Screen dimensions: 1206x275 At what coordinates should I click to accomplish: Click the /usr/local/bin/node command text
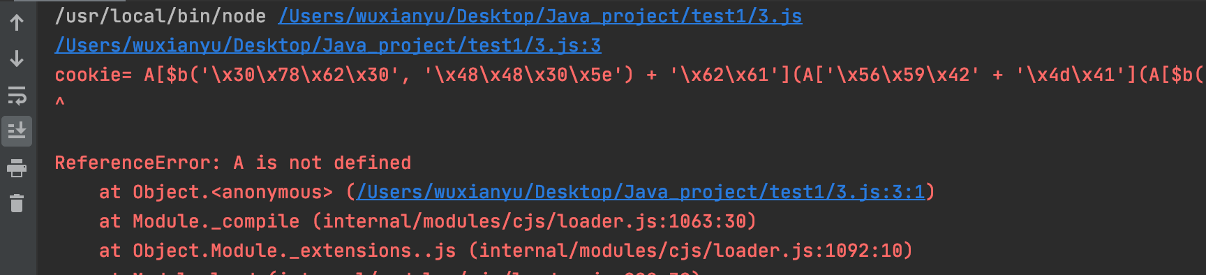tap(161, 16)
